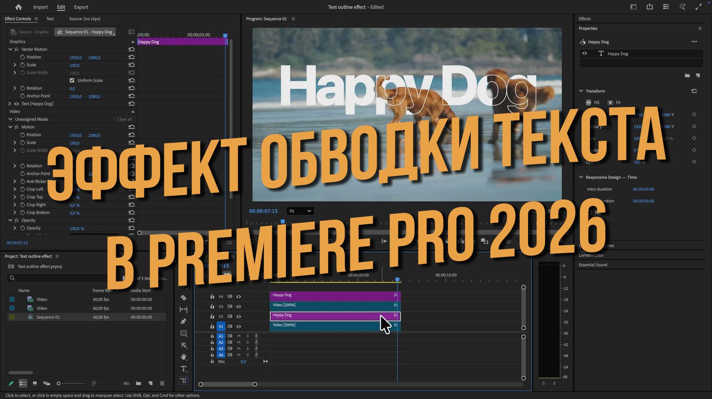Image resolution: width=712 pixels, height=399 pixels.
Task: Toggle animation stopwatch for Crop Top
Action: click(x=23, y=197)
